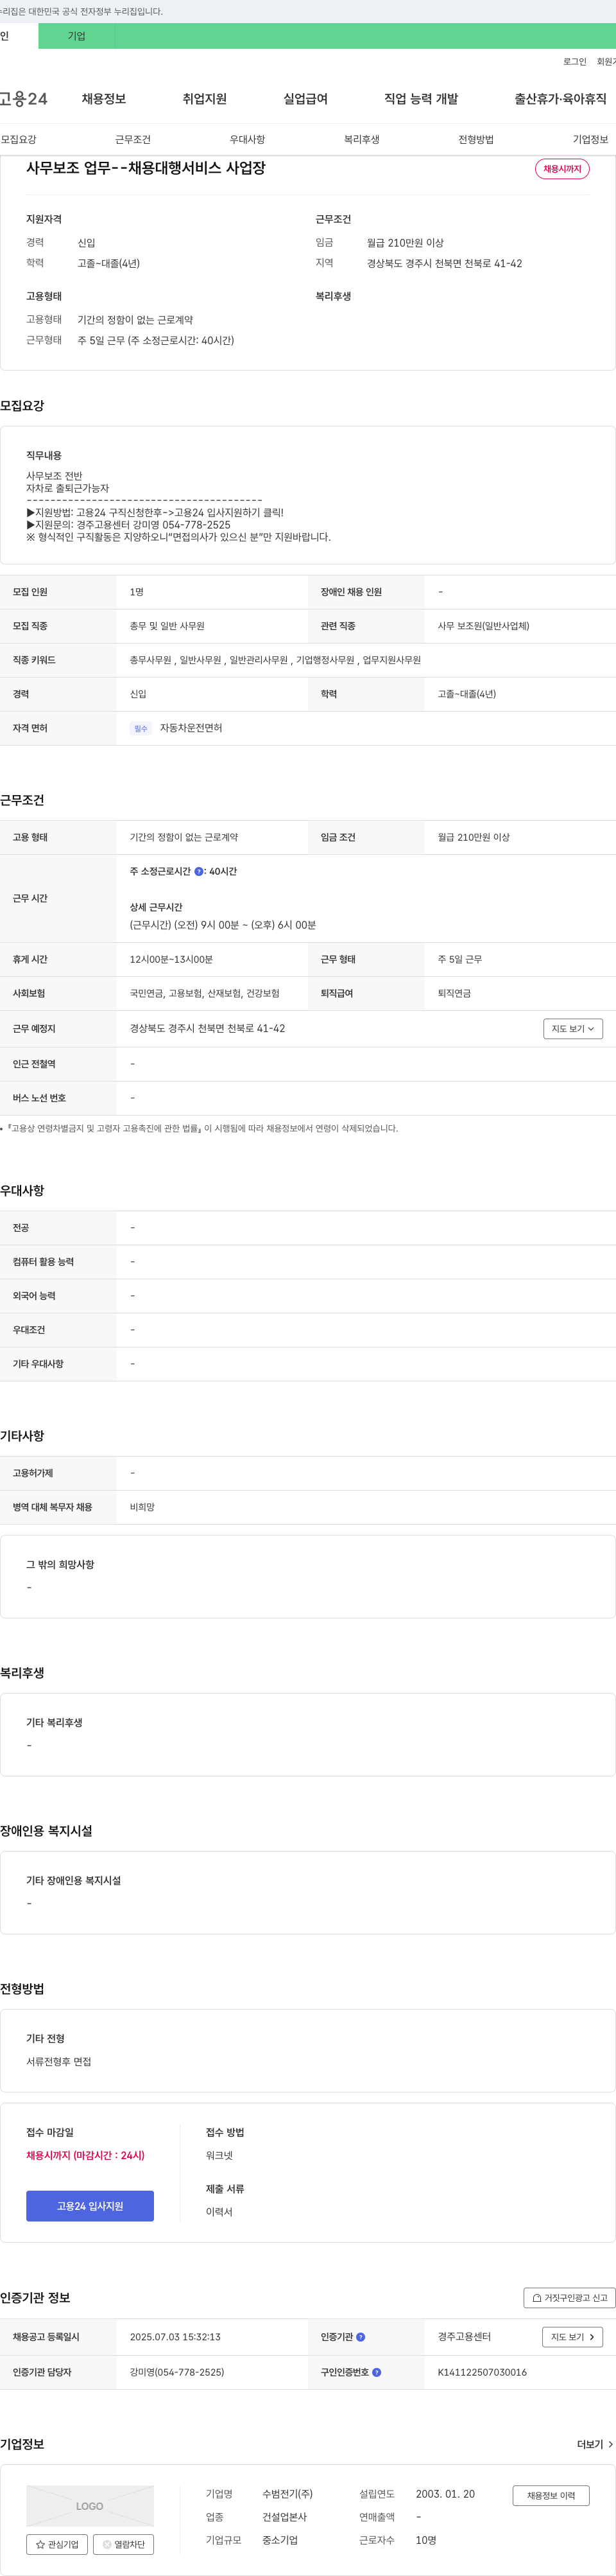Click the help icon next to 인증기관
The width and height of the screenshot is (616, 2576).
click(361, 2337)
